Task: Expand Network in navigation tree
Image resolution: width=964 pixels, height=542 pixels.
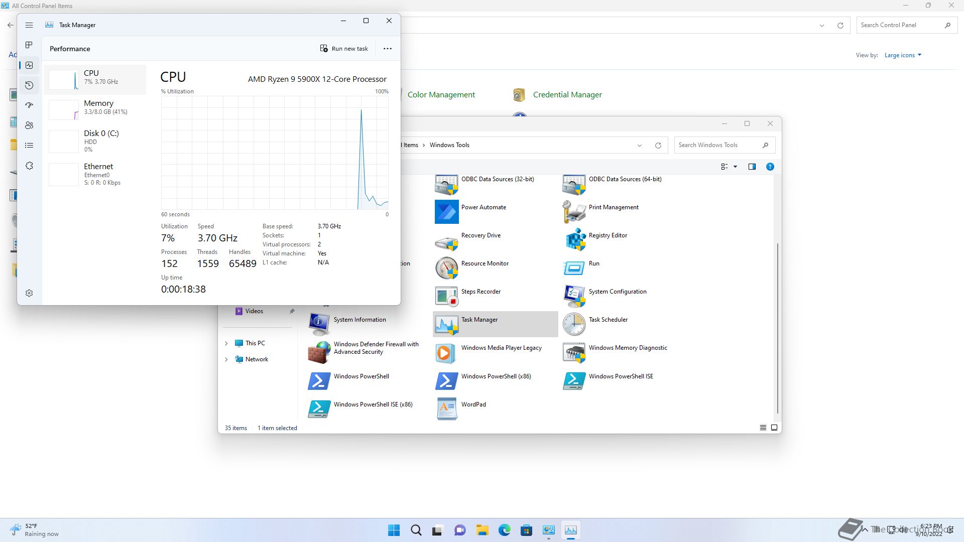Action: click(x=226, y=359)
